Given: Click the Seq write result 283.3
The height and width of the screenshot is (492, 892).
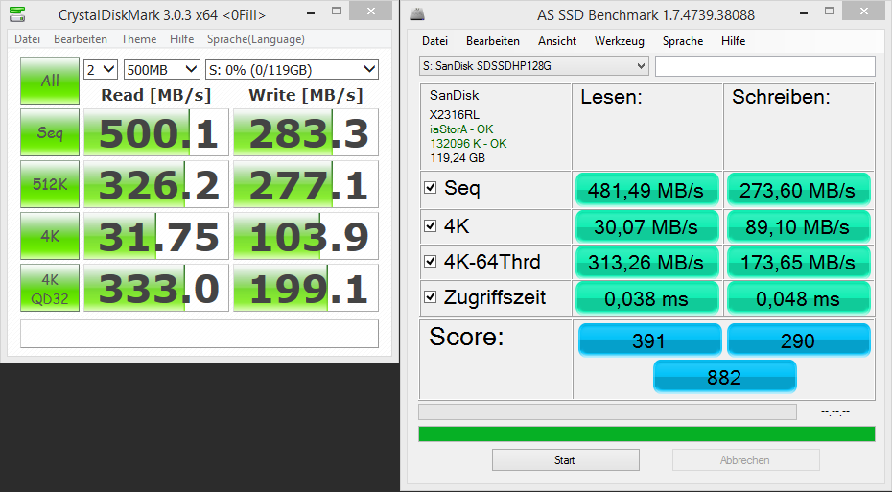Looking at the screenshot, I should [x=306, y=132].
